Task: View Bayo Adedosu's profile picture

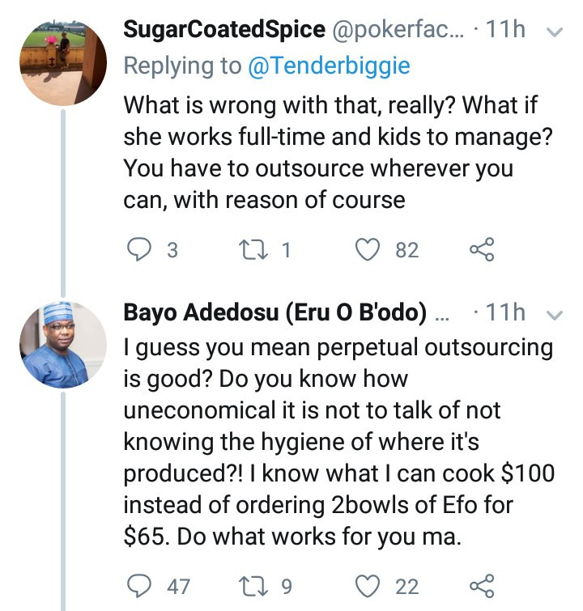Action: (x=63, y=345)
